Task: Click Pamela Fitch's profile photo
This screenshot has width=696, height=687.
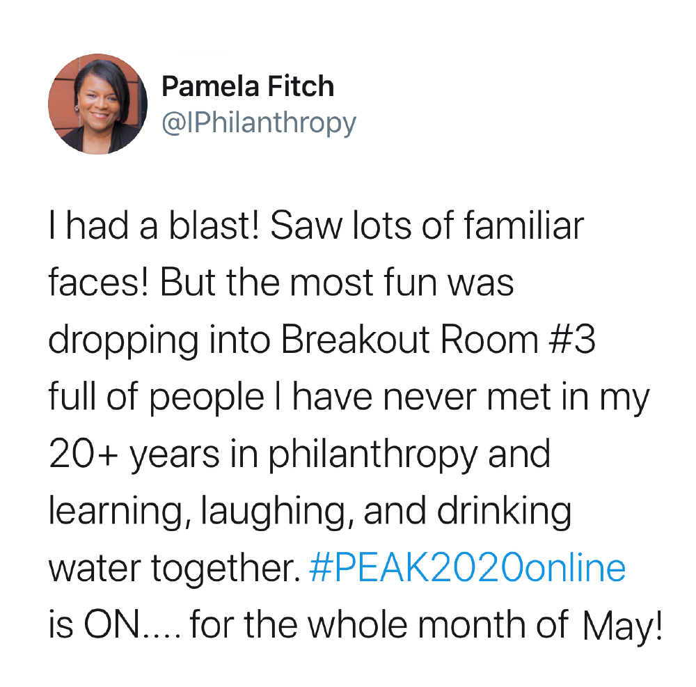Action: coord(97,104)
